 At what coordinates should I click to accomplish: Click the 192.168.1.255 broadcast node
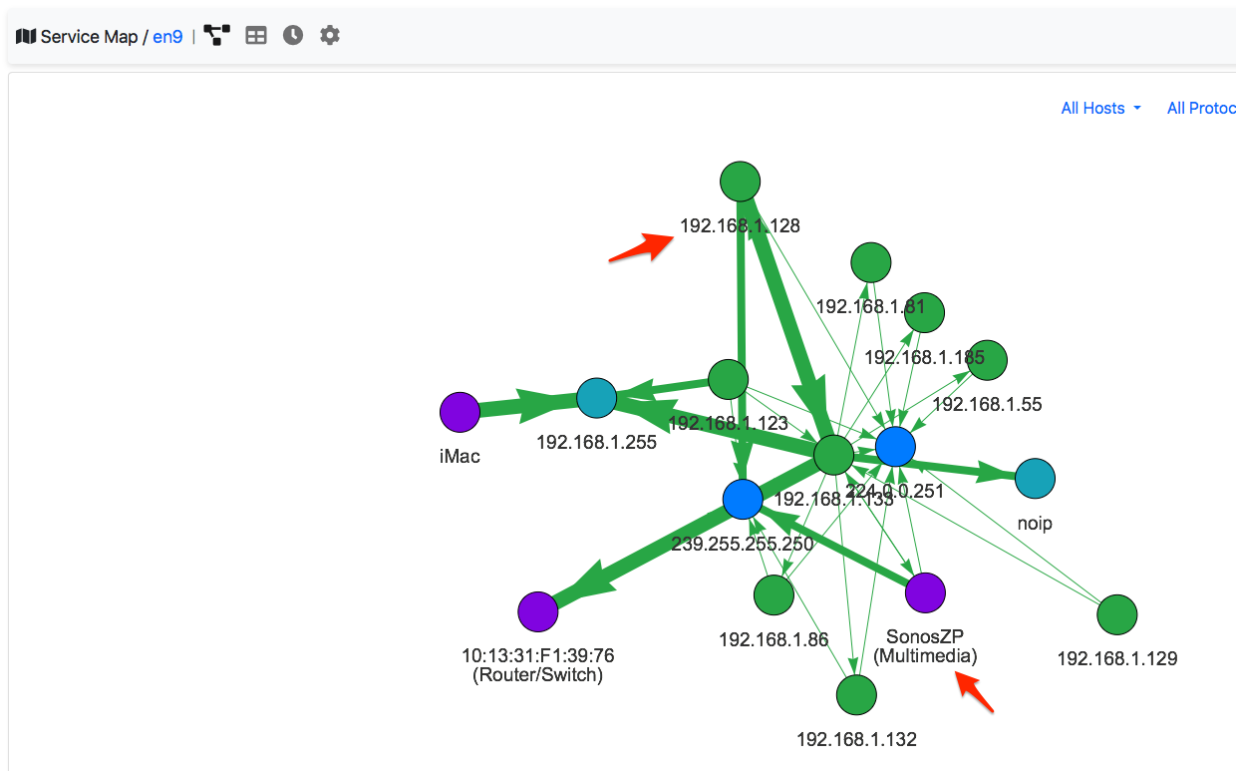click(x=596, y=398)
